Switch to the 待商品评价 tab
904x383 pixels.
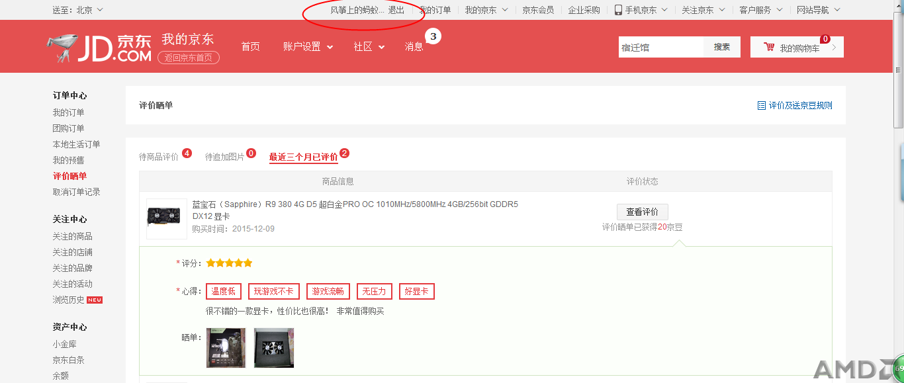pos(159,157)
